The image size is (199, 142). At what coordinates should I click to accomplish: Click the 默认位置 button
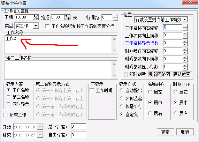coord(182,74)
